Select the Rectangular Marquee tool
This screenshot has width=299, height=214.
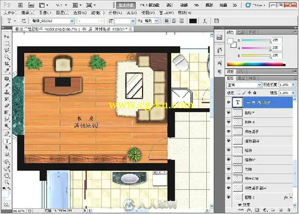(x=7, y=43)
